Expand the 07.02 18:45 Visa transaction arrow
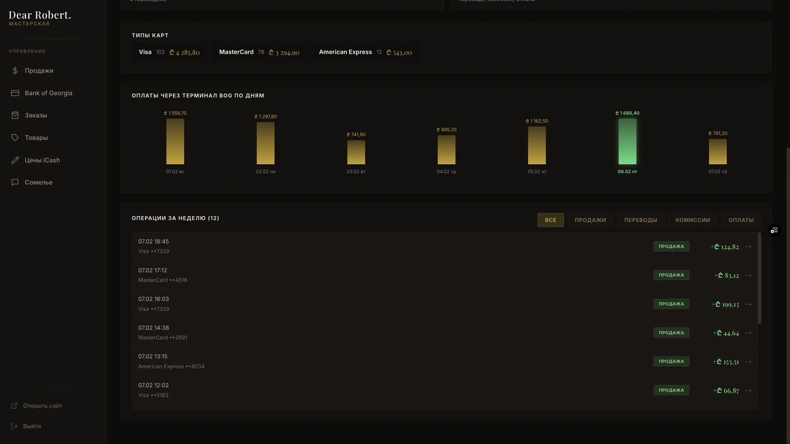The width and height of the screenshot is (790, 444). click(x=748, y=247)
